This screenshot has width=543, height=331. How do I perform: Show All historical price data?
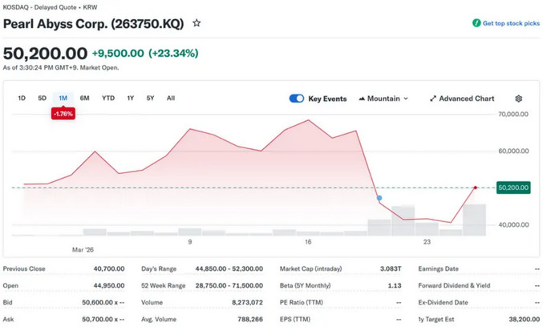[170, 99]
